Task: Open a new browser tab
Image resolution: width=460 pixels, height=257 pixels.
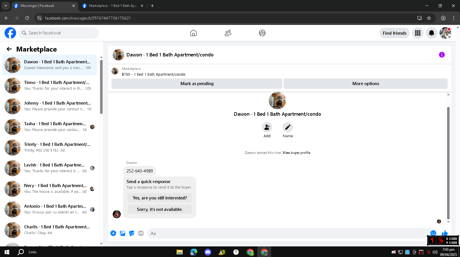Action: (x=152, y=6)
